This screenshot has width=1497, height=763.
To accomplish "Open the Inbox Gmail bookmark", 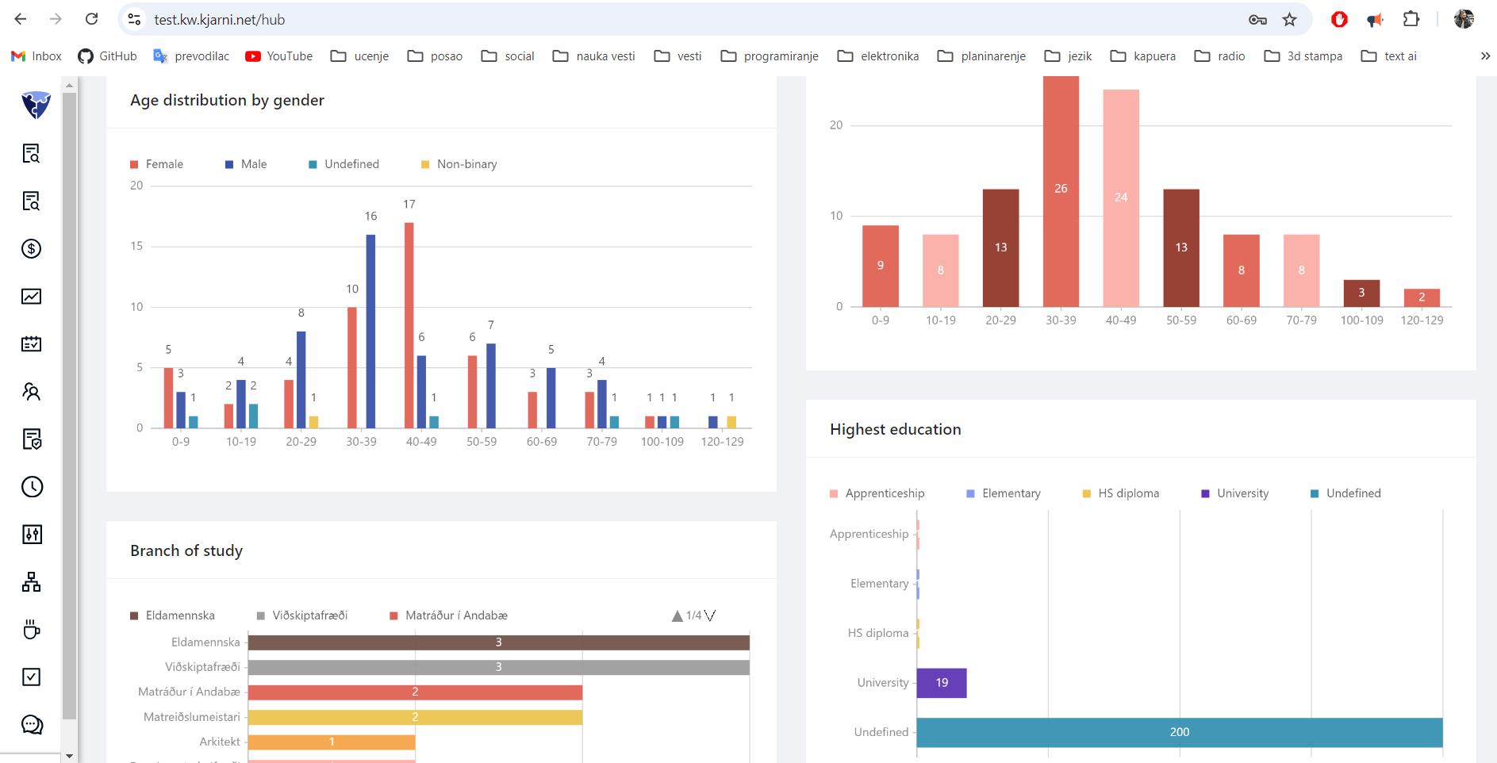I will click(36, 56).
